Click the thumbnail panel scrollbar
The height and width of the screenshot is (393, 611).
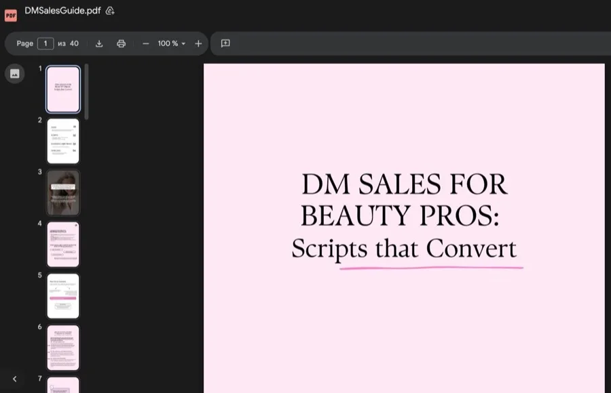[86, 92]
